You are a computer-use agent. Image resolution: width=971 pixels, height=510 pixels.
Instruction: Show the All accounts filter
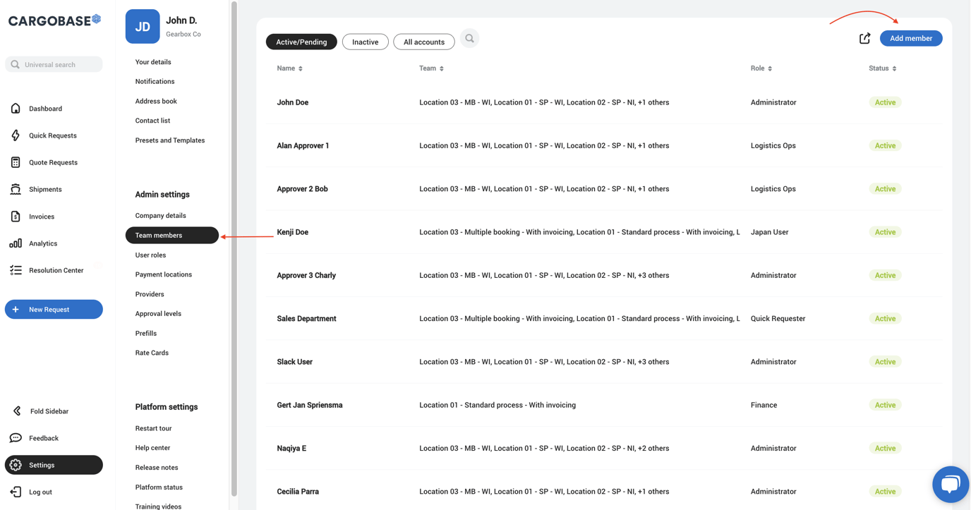pyautogui.click(x=423, y=42)
